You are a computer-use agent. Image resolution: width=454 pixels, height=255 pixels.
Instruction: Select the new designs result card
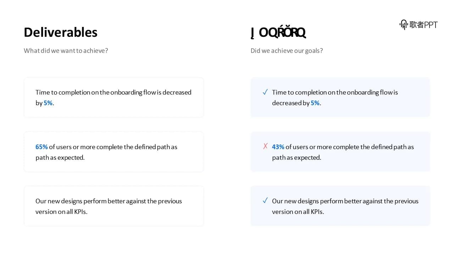point(340,206)
